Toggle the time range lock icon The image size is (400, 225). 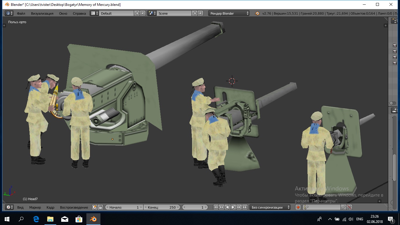[x=100, y=207]
